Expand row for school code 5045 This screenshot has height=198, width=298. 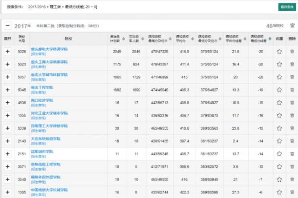click(7, 90)
